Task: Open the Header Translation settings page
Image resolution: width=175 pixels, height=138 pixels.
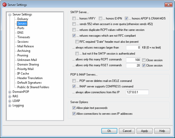Action: click(30, 78)
